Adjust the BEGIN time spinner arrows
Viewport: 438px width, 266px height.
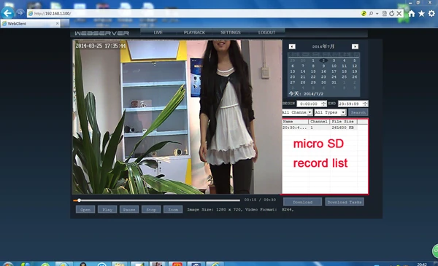tap(323, 103)
